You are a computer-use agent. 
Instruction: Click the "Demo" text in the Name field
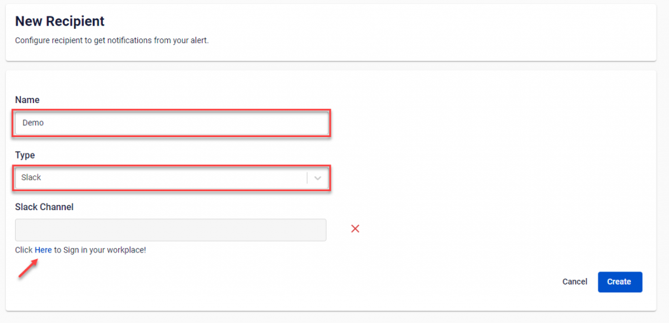coord(33,123)
